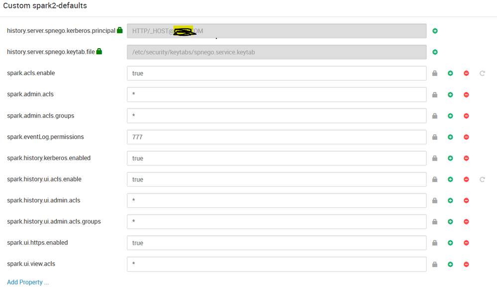Click the green add icon for history.server.spnego.kerberos.principal

point(435,31)
